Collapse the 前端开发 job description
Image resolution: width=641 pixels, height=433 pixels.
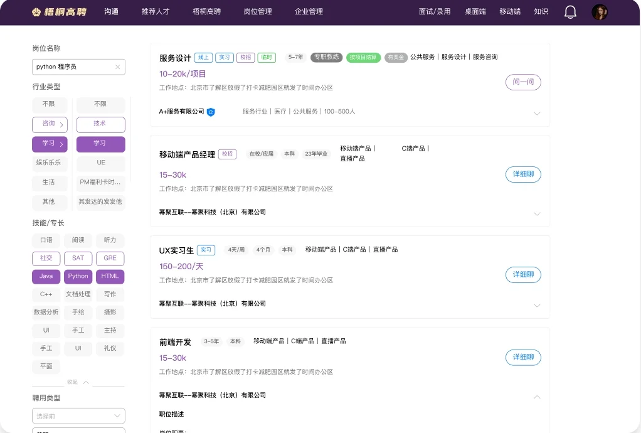click(537, 397)
